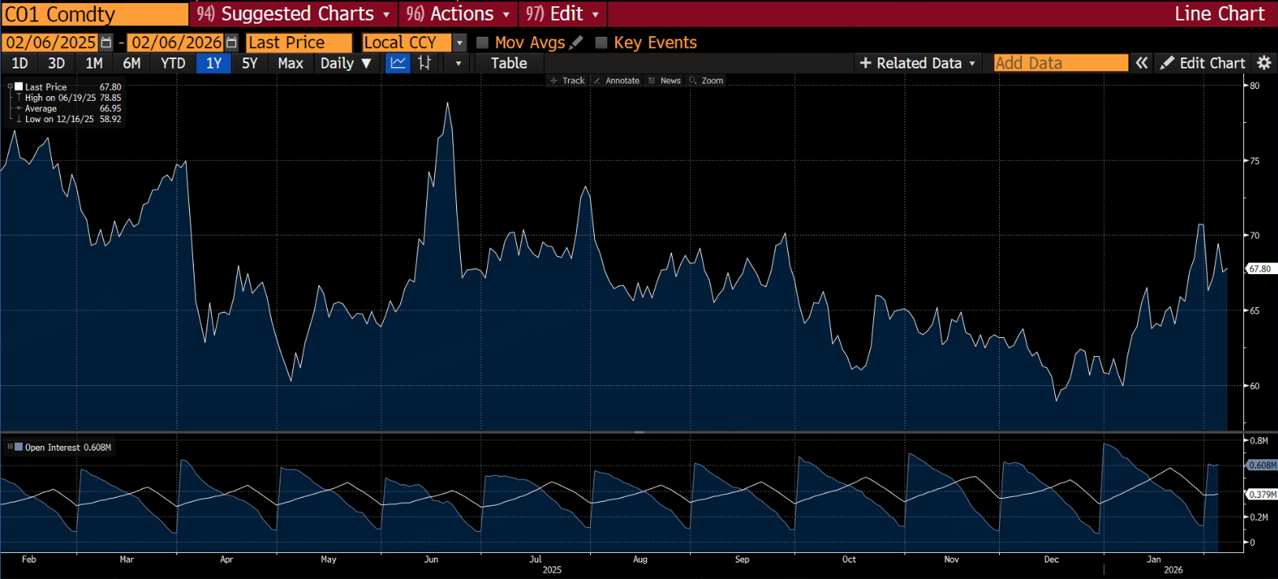This screenshot has width=1278, height=579.
Task: Click the Last Price data field
Action: click(299, 43)
